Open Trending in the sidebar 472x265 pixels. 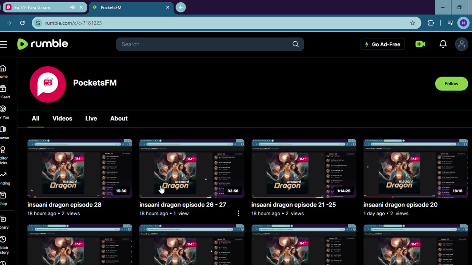point(4,178)
